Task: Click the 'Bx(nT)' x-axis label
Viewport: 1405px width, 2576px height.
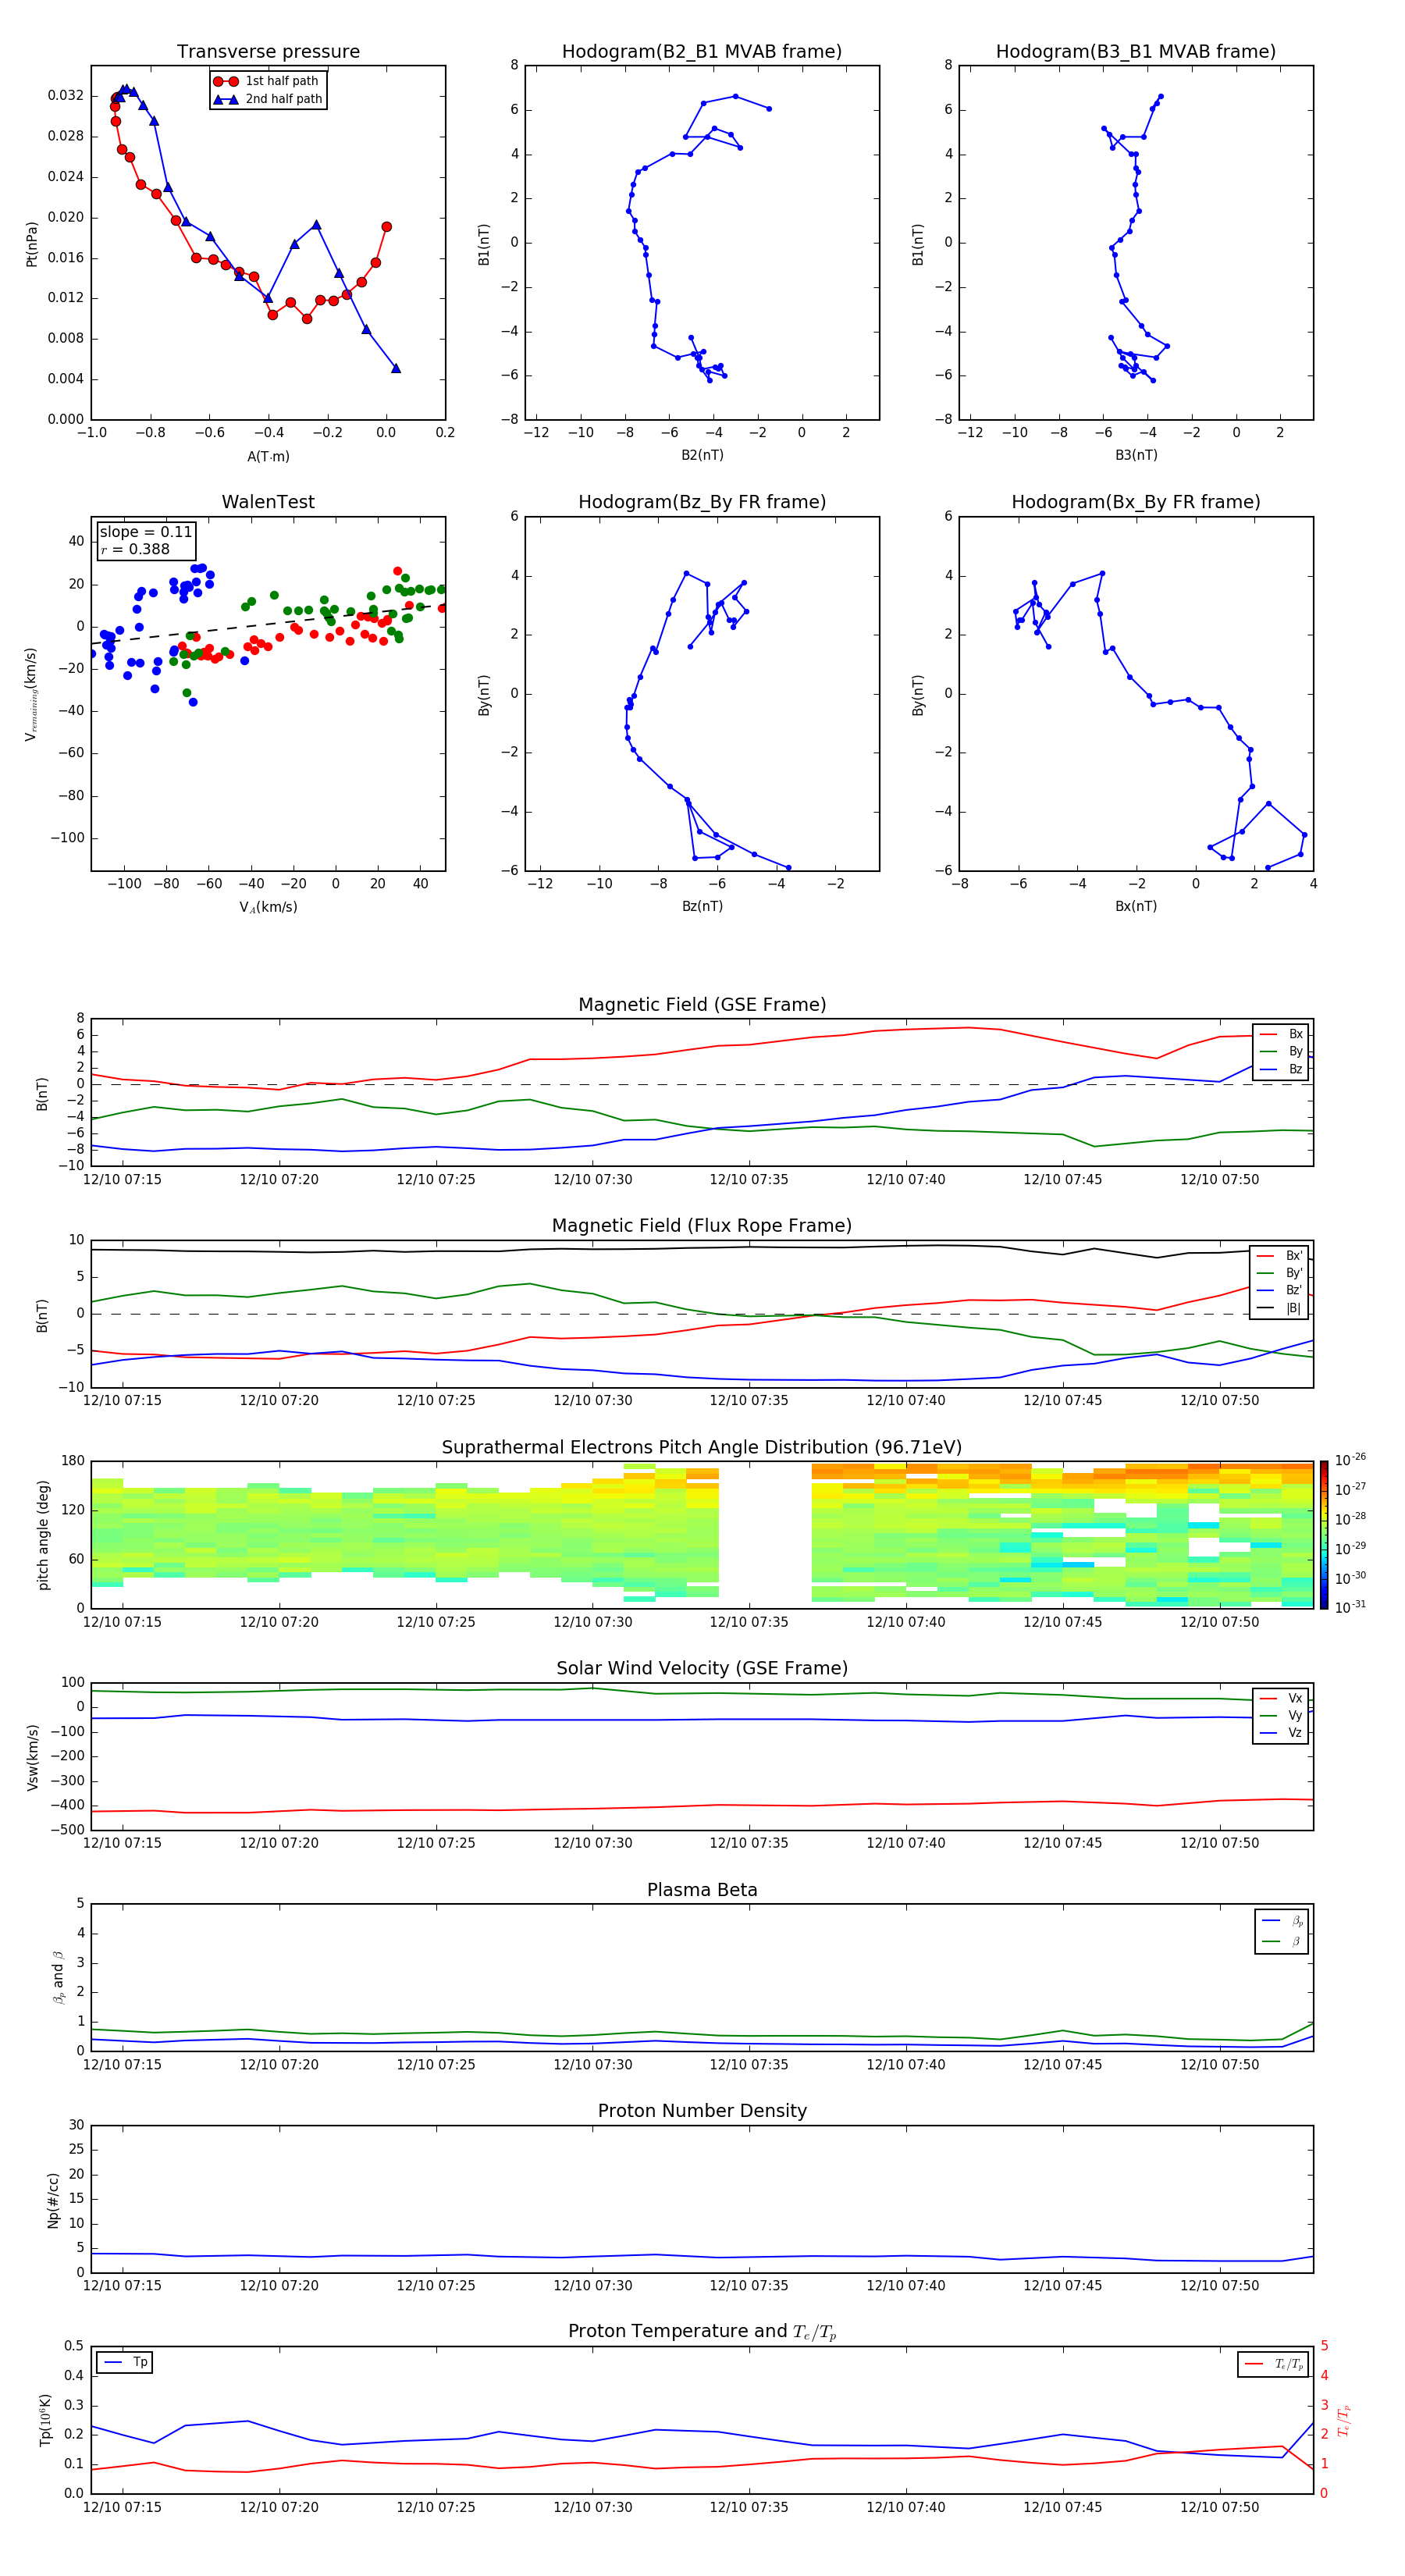Action: [x=1136, y=906]
